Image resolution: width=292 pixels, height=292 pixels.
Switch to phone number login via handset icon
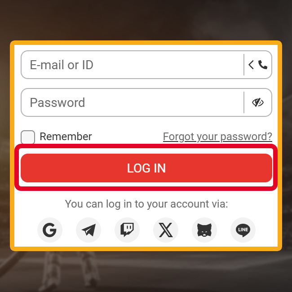[263, 65]
